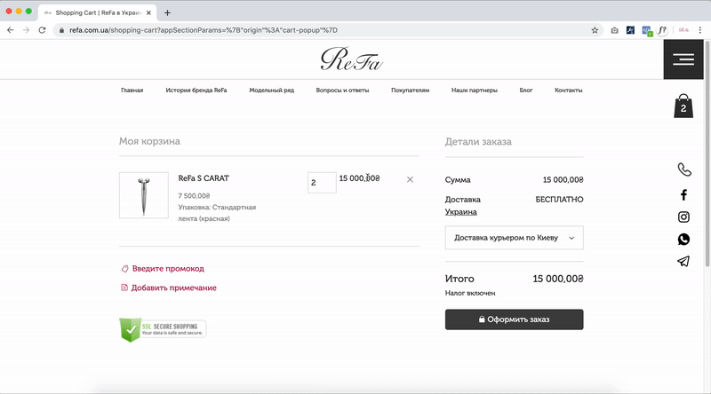The image size is (711, 394).
Task: Open the Контакты menu item
Action: click(x=568, y=91)
